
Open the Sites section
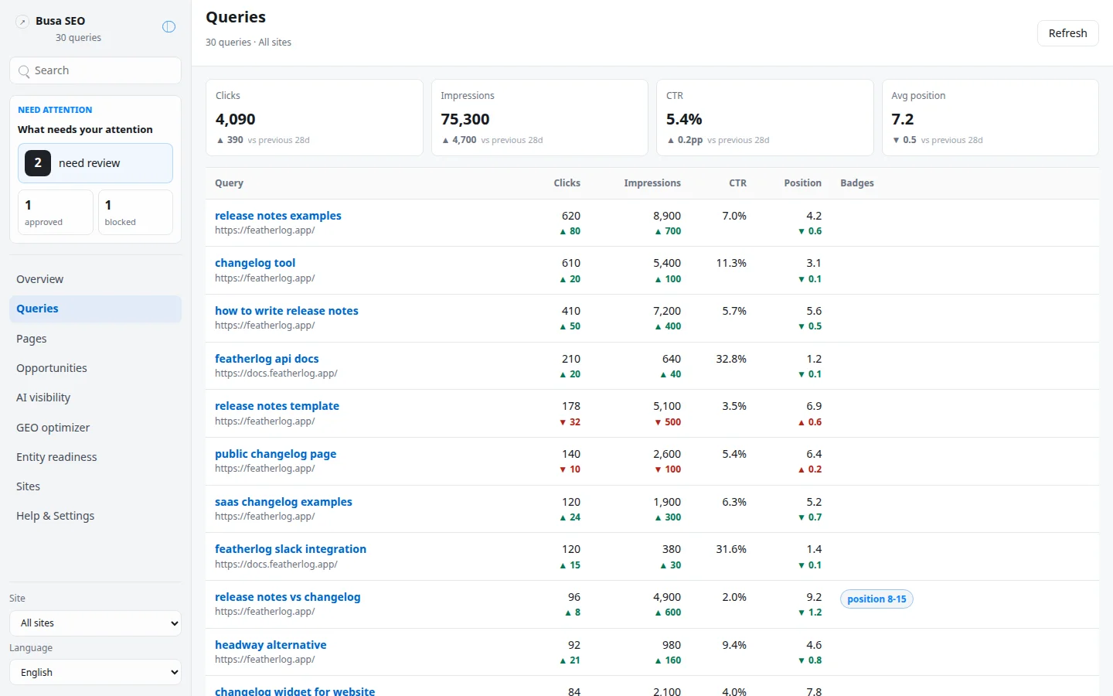point(95,486)
